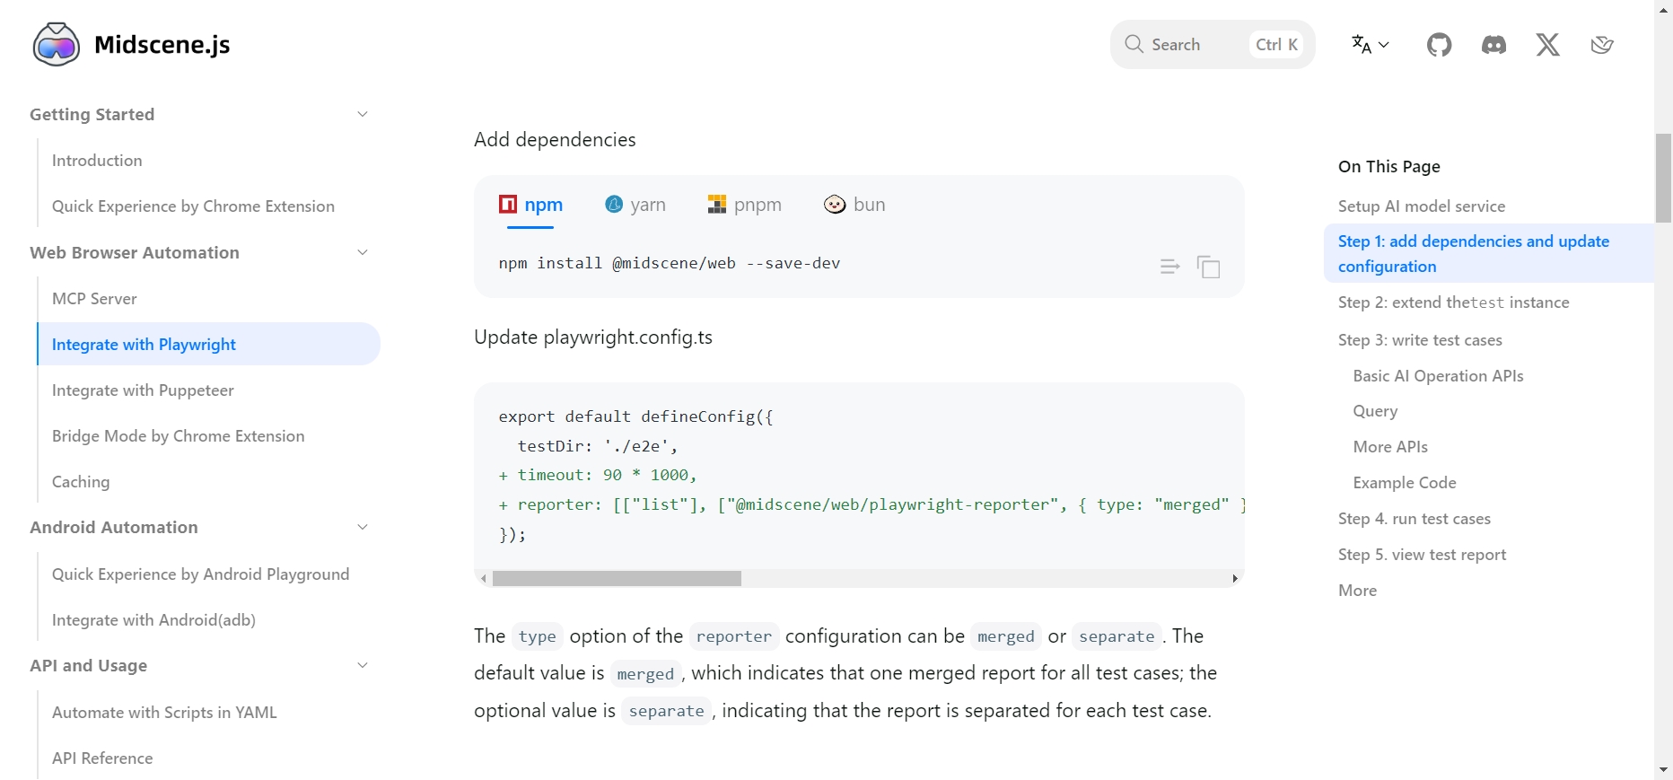The height and width of the screenshot is (780, 1673).
Task: Jump to Step 4 run test cases
Action: (1415, 519)
